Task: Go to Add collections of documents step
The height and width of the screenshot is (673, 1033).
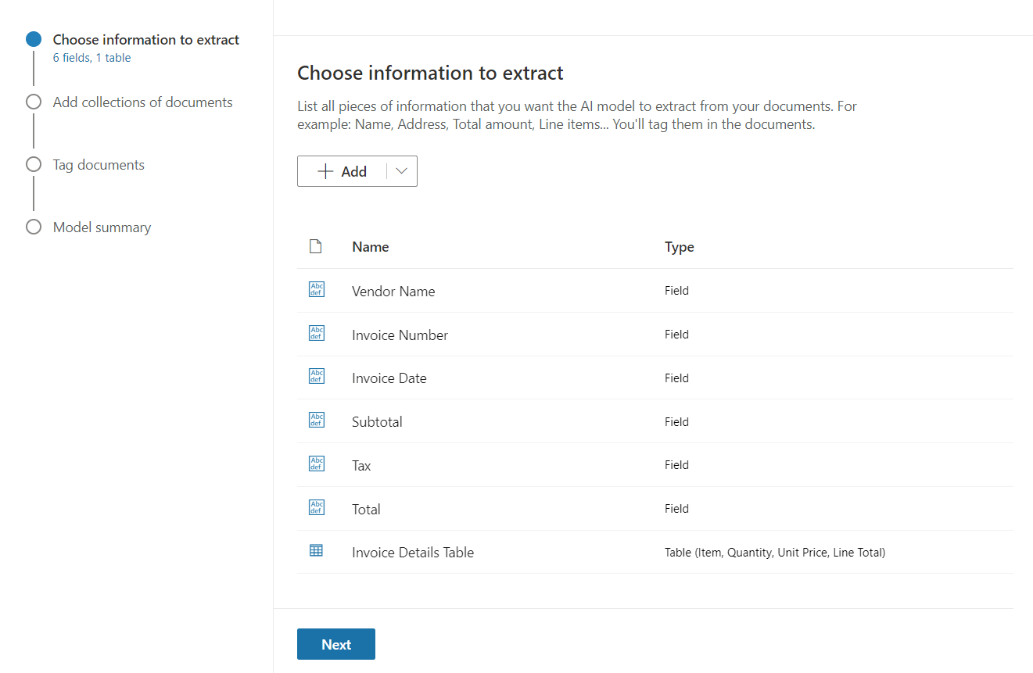Action: 142,102
